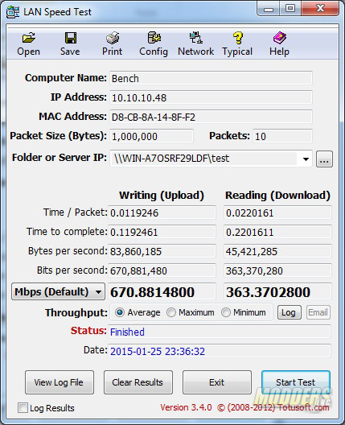Click the LAN Speed Test title icon
The width and height of the screenshot is (345, 425).
(x=13, y=12)
